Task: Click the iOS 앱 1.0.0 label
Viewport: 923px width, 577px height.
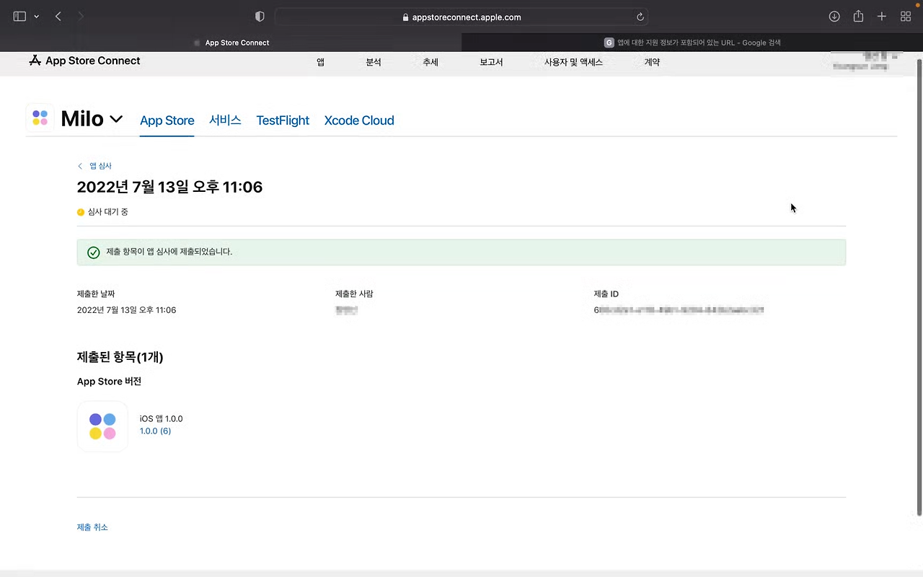Action: (162, 419)
